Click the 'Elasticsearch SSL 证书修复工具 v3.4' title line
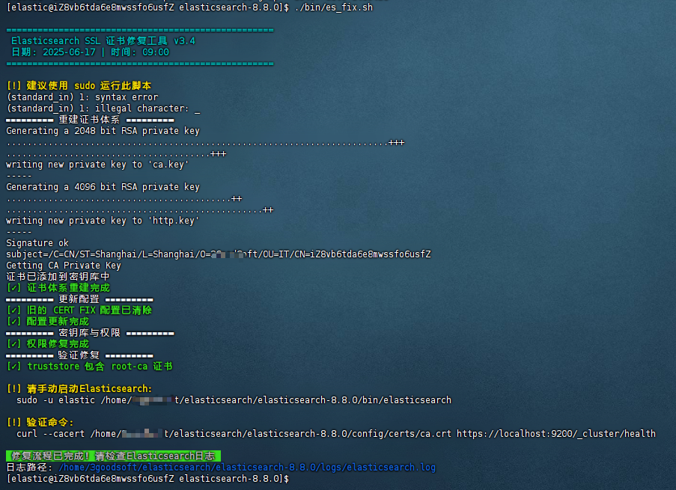The image size is (676, 490). point(103,41)
